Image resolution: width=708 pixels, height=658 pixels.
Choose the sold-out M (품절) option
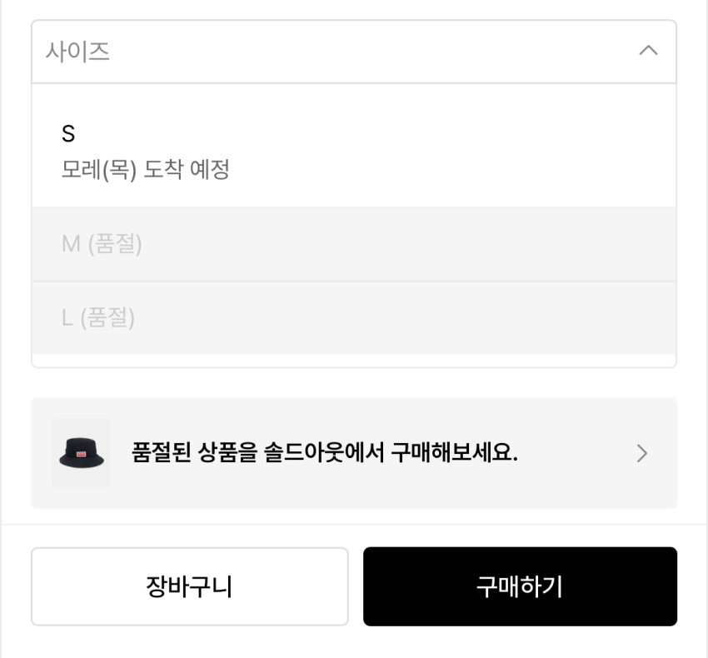tap(353, 244)
